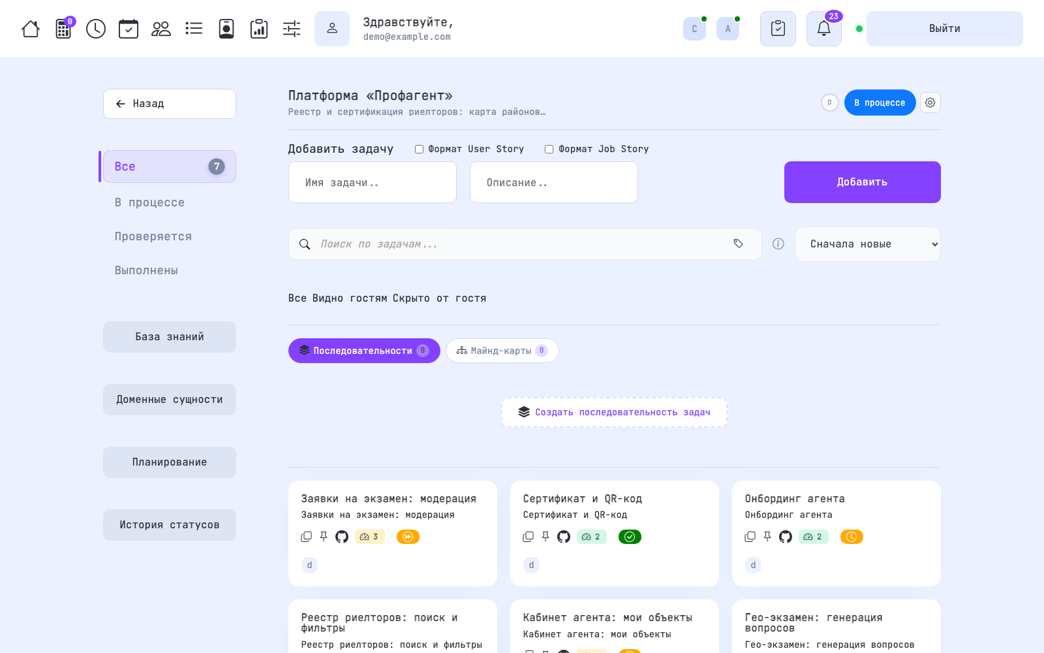Open Планирование section
The width and height of the screenshot is (1044, 653).
170,462
